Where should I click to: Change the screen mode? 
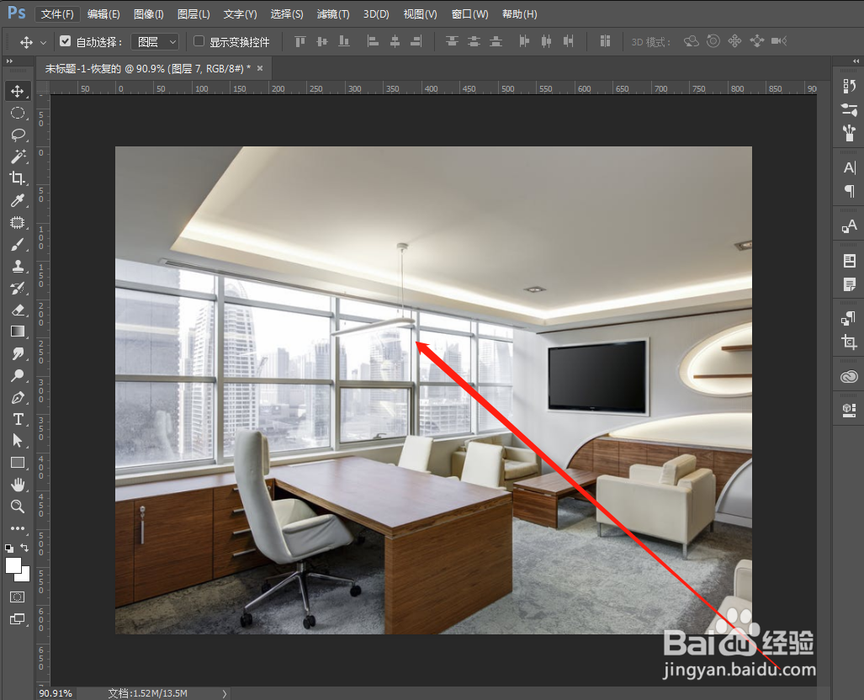[18, 619]
